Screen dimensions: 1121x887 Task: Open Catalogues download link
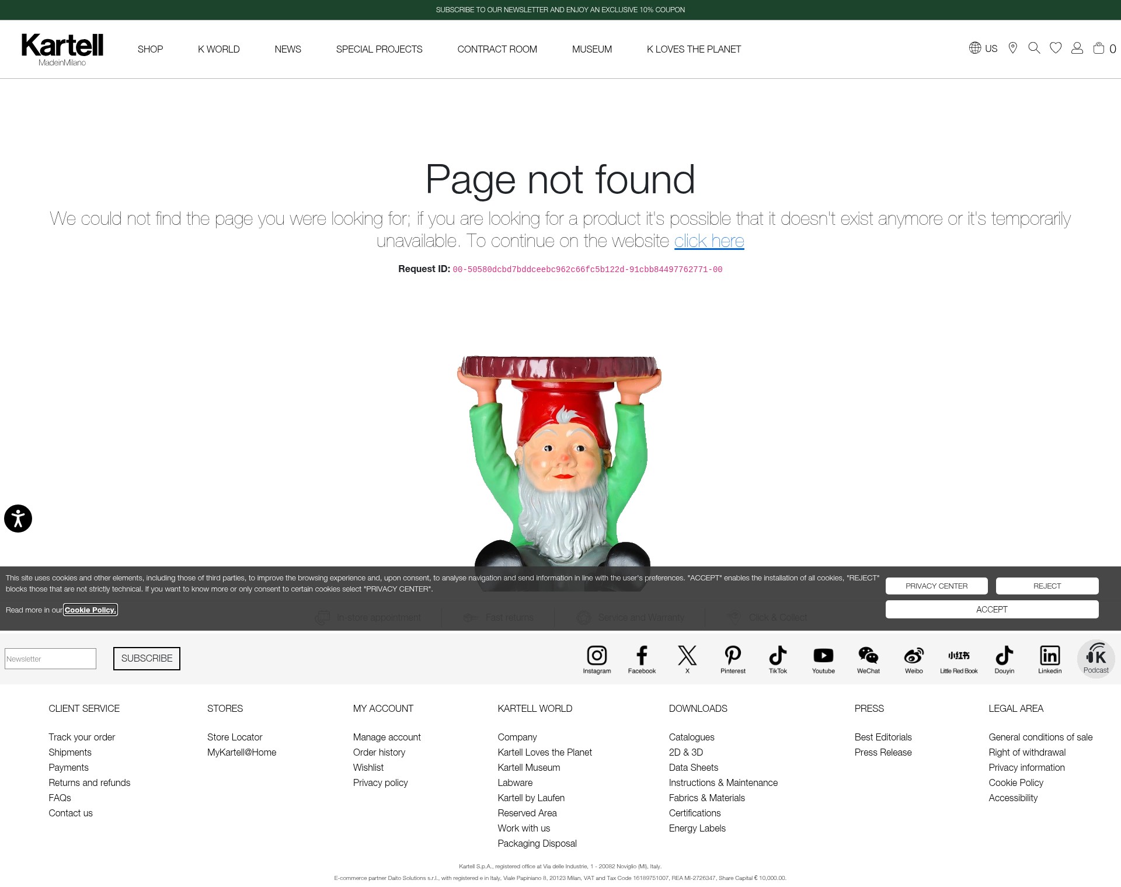[692, 737]
